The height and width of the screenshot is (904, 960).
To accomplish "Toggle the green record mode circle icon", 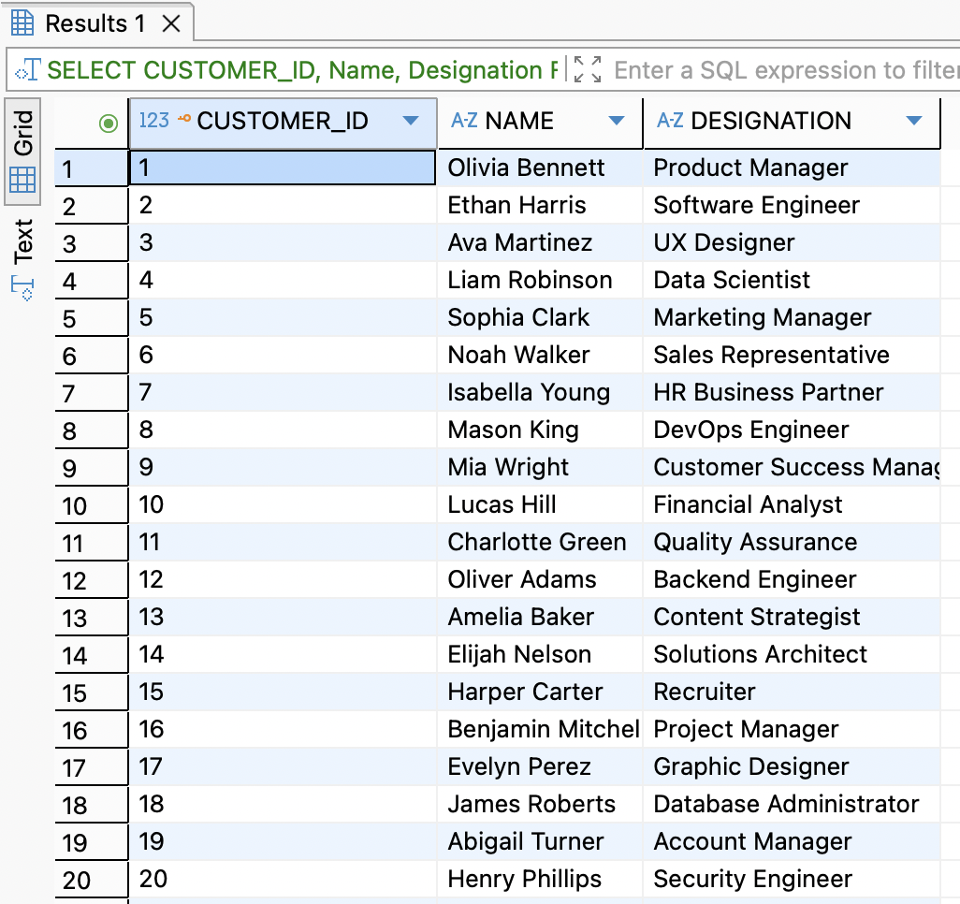I will (x=109, y=124).
